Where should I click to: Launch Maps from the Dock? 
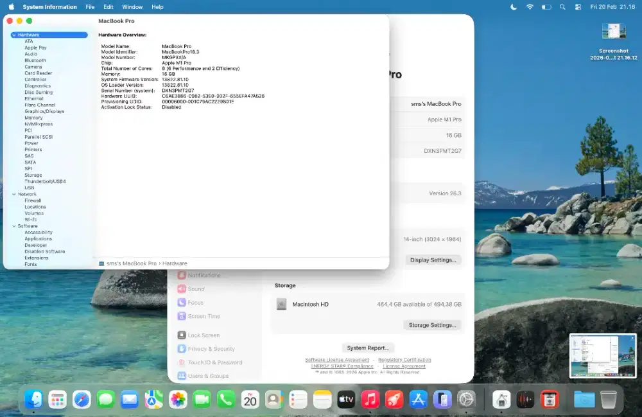[152, 400]
